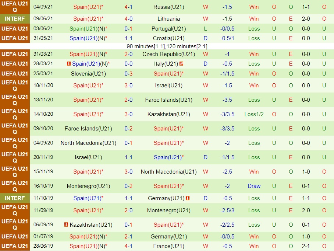Click the W result in Slovenia(U21) row
Image resolution: width=334 pixels, height=251 pixels.
pos(205,74)
